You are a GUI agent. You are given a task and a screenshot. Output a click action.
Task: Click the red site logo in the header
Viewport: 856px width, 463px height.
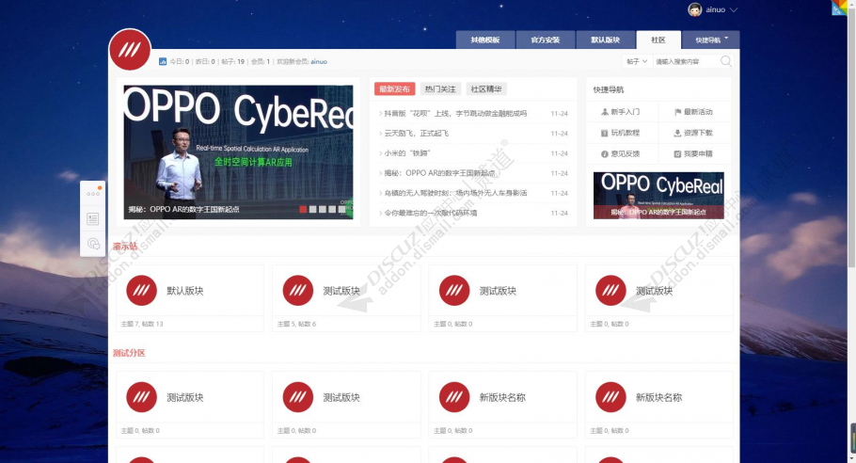point(130,50)
